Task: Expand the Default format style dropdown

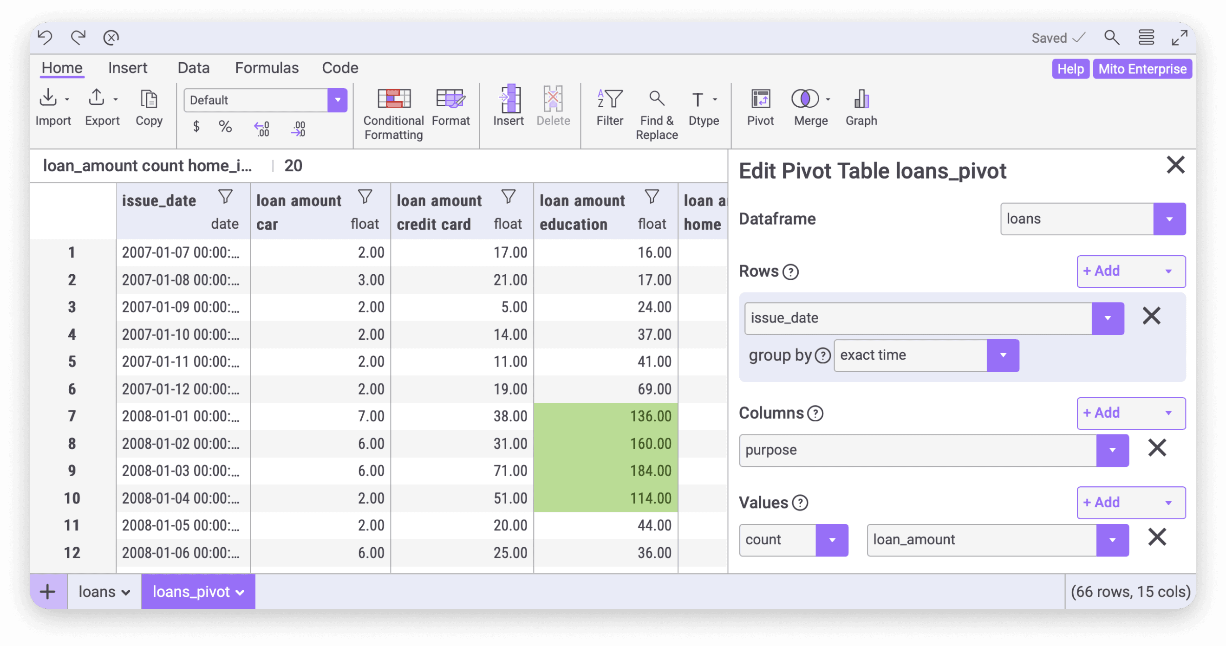Action: point(338,100)
